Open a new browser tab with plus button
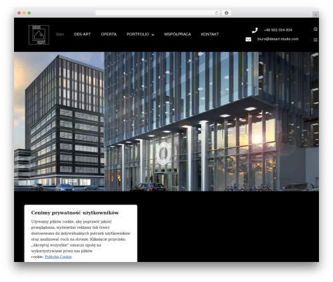333x282 pixels. (316, 15)
